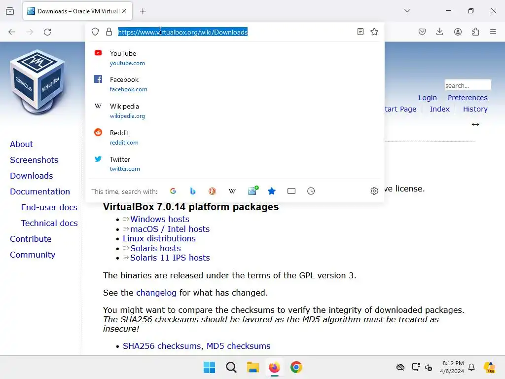This screenshot has width=505, height=379.
Task: Click the VirtualBox cube logo
Action: (37, 81)
